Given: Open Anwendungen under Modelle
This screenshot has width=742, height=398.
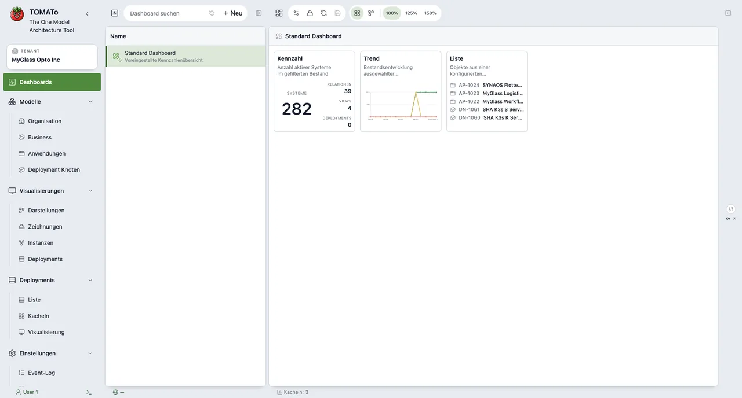Looking at the screenshot, I should [x=46, y=153].
